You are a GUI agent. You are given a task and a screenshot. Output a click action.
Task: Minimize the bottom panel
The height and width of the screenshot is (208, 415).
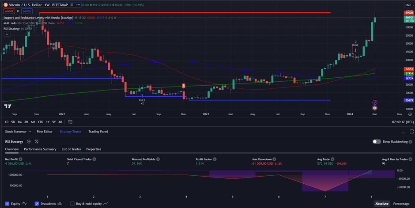[x=404, y=132]
